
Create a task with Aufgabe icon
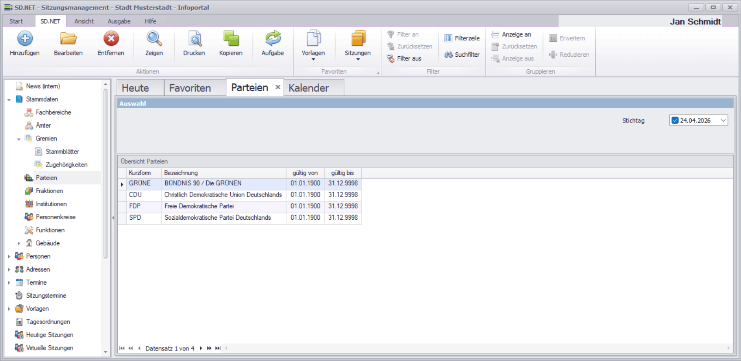[273, 39]
